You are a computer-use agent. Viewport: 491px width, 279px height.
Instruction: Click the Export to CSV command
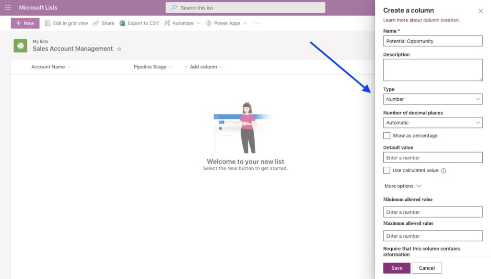pyautogui.click(x=140, y=23)
